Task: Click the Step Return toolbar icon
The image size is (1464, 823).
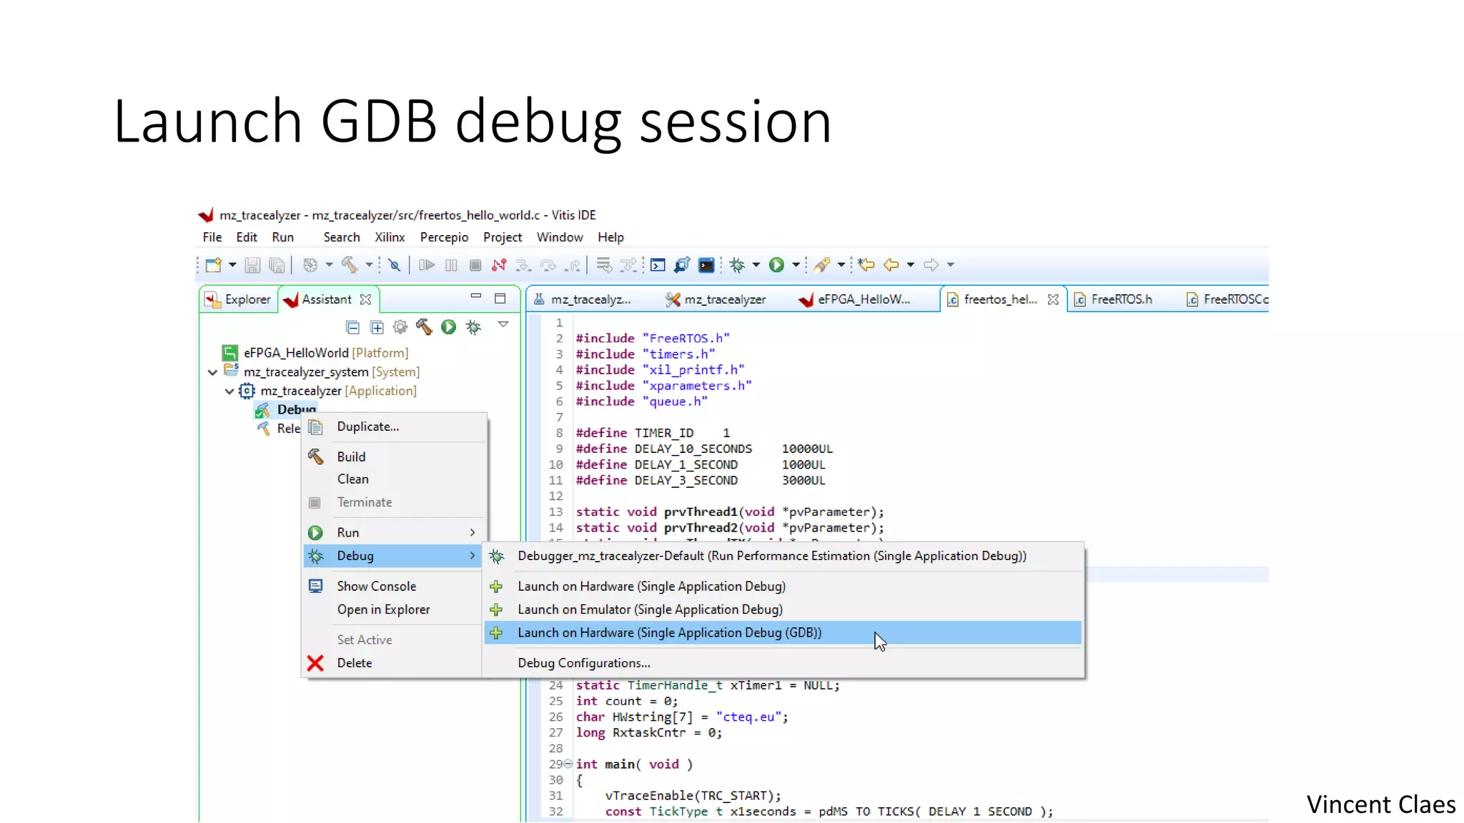Action: coord(572,265)
